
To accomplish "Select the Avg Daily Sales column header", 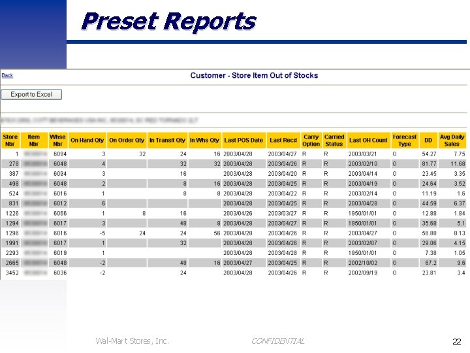I will (x=452, y=140).
